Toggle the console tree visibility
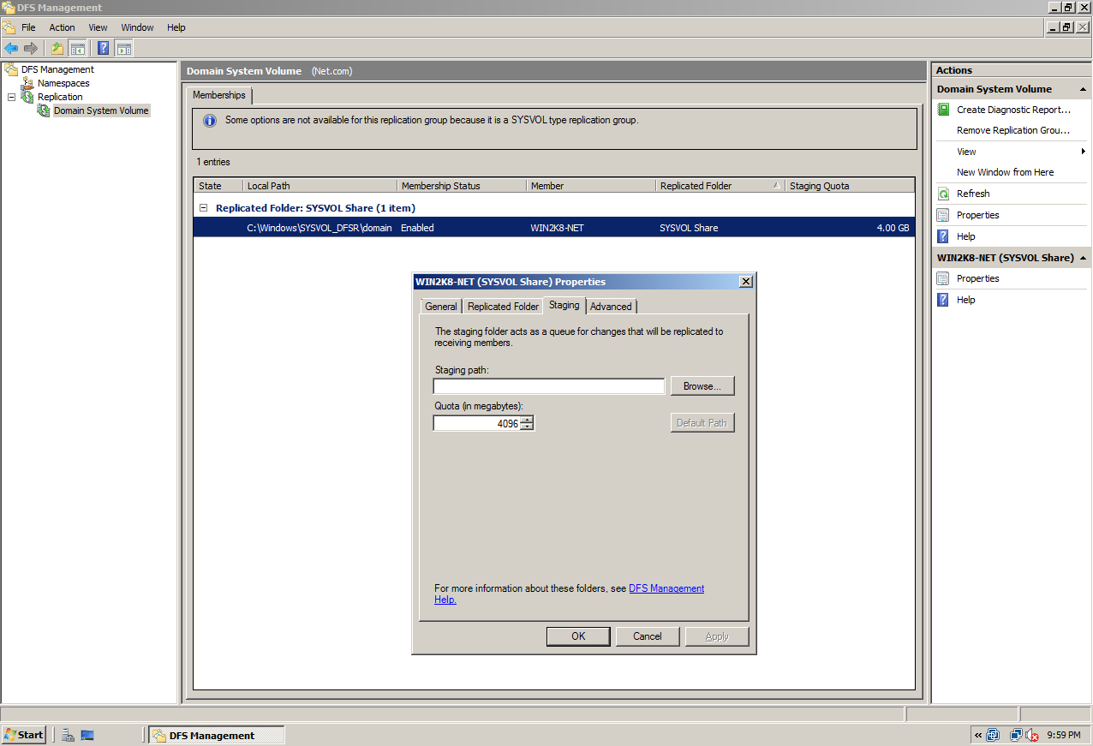The image size is (1093, 746). [77, 48]
